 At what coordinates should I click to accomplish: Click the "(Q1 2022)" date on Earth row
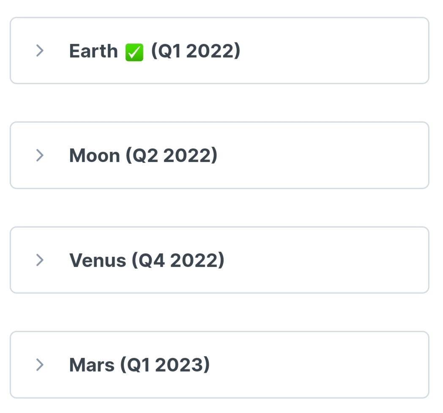(x=196, y=51)
